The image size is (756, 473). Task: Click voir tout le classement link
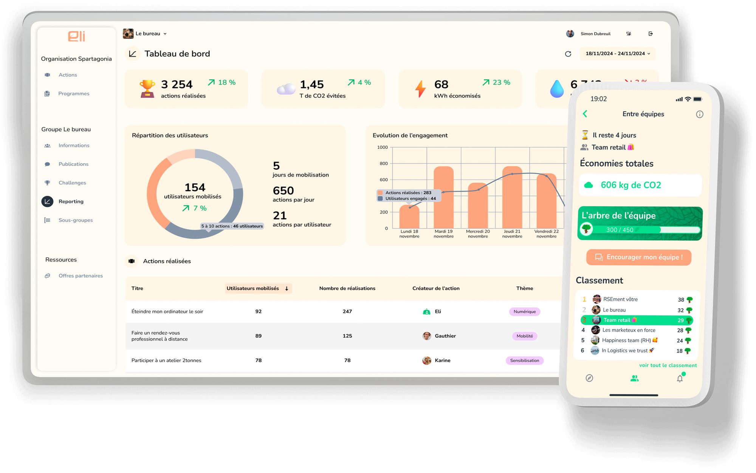[668, 365]
